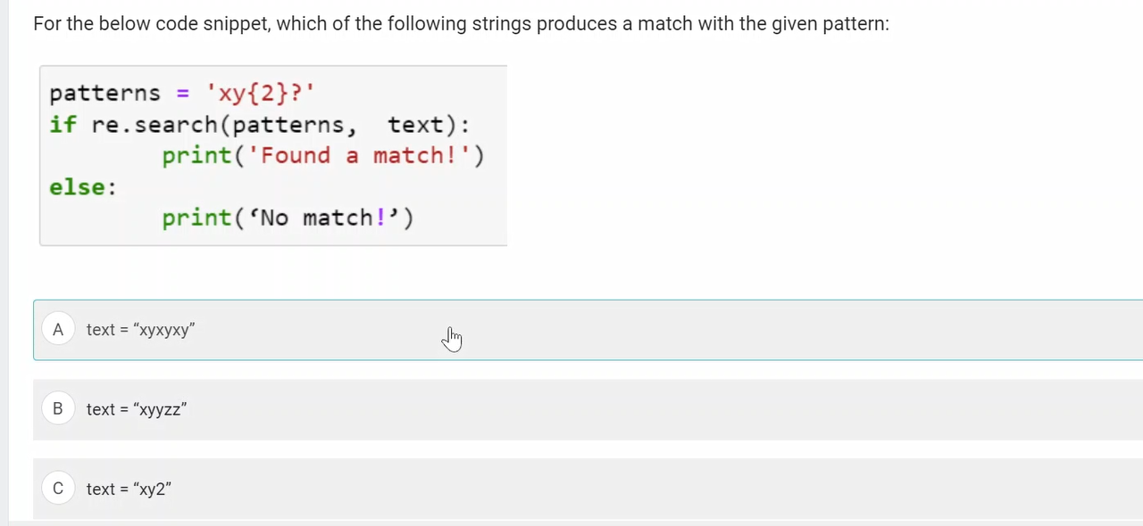
Task: Select the text label text = xyxyxy
Action: (x=140, y=330)
